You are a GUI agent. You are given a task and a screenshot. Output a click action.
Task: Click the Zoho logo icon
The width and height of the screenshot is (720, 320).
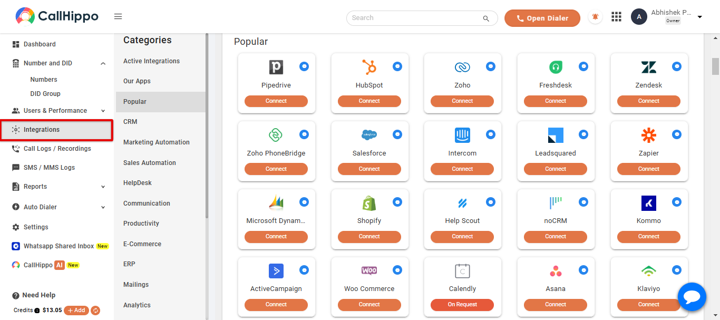coord(462,67)
